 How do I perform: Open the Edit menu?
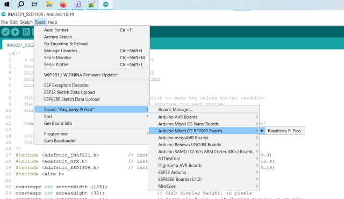(14, 22)
